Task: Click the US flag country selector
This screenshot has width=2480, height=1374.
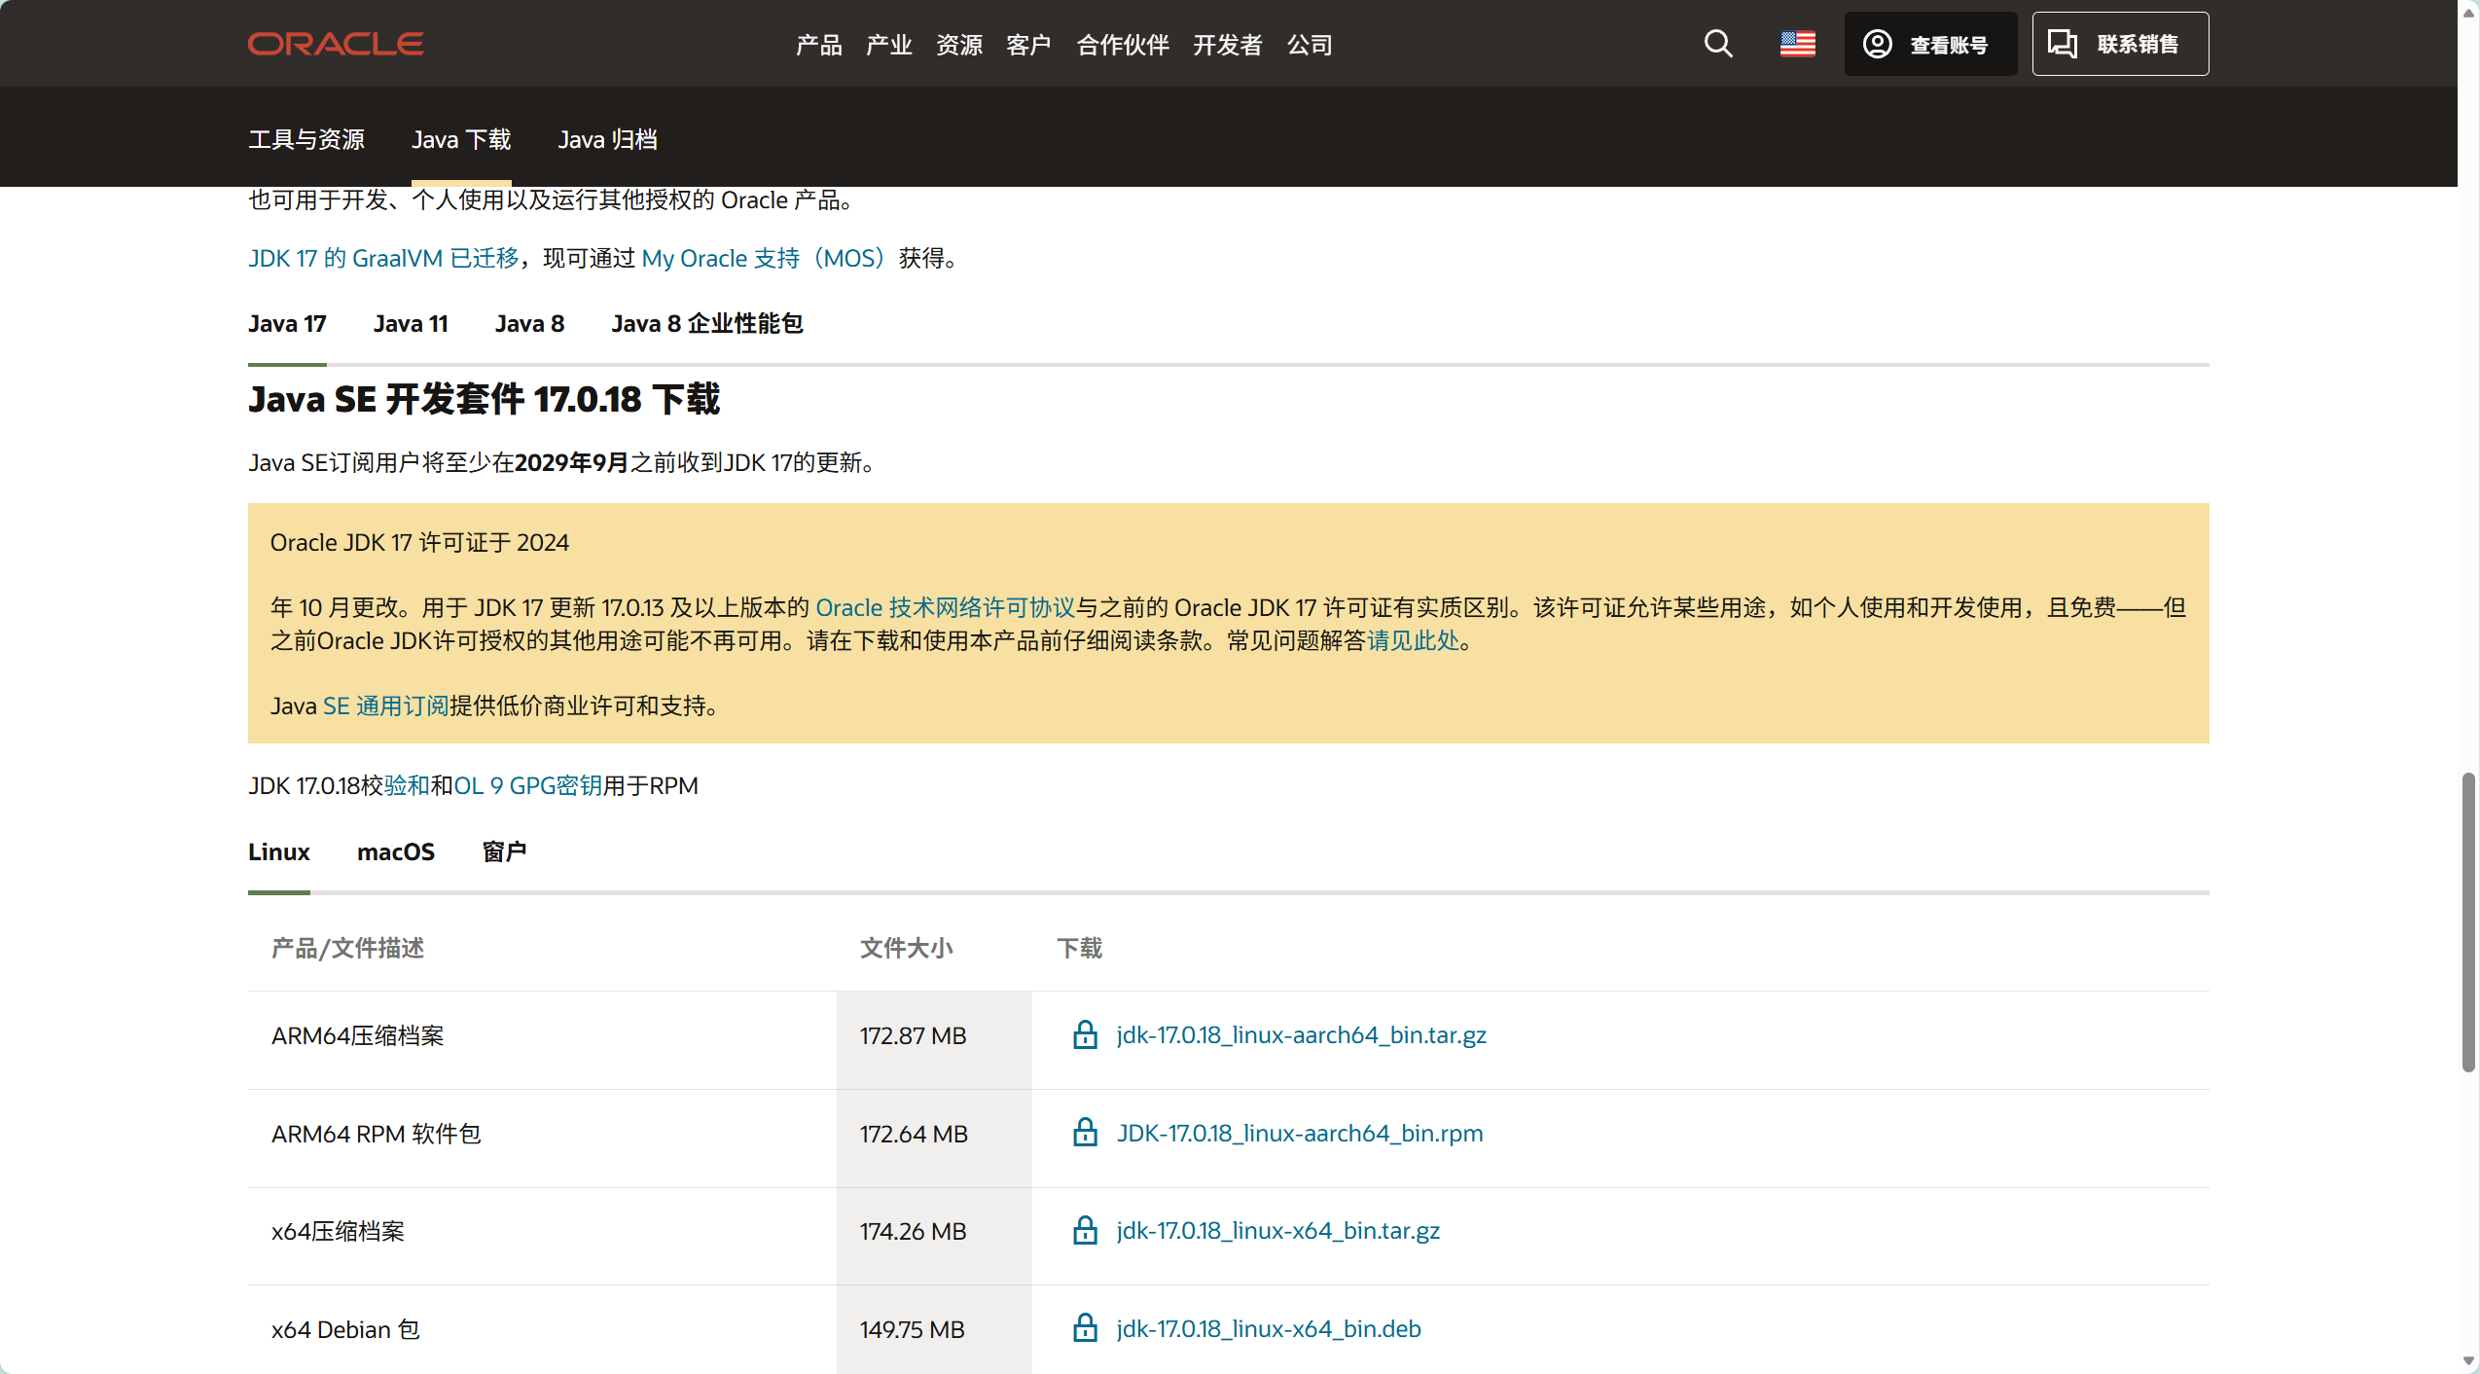Action: click(x=1797, y=44)
